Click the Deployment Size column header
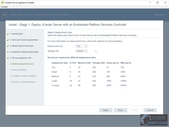 pos(60,63)
